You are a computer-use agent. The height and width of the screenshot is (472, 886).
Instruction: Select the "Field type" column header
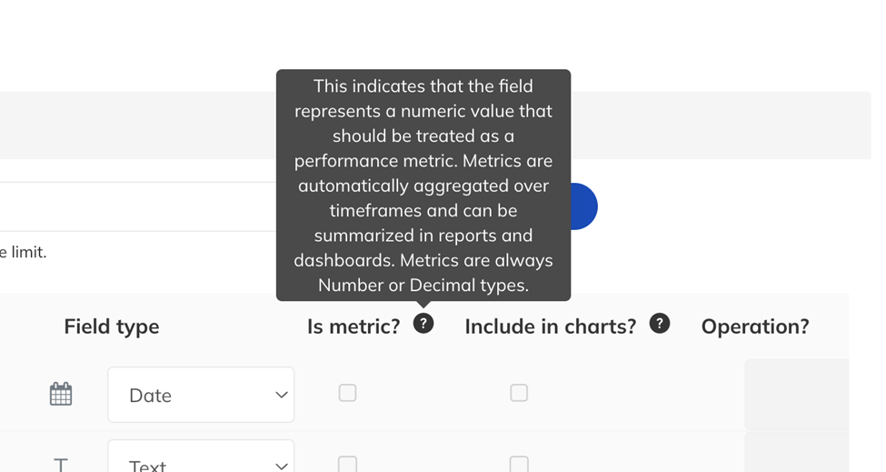click(111, 326)
